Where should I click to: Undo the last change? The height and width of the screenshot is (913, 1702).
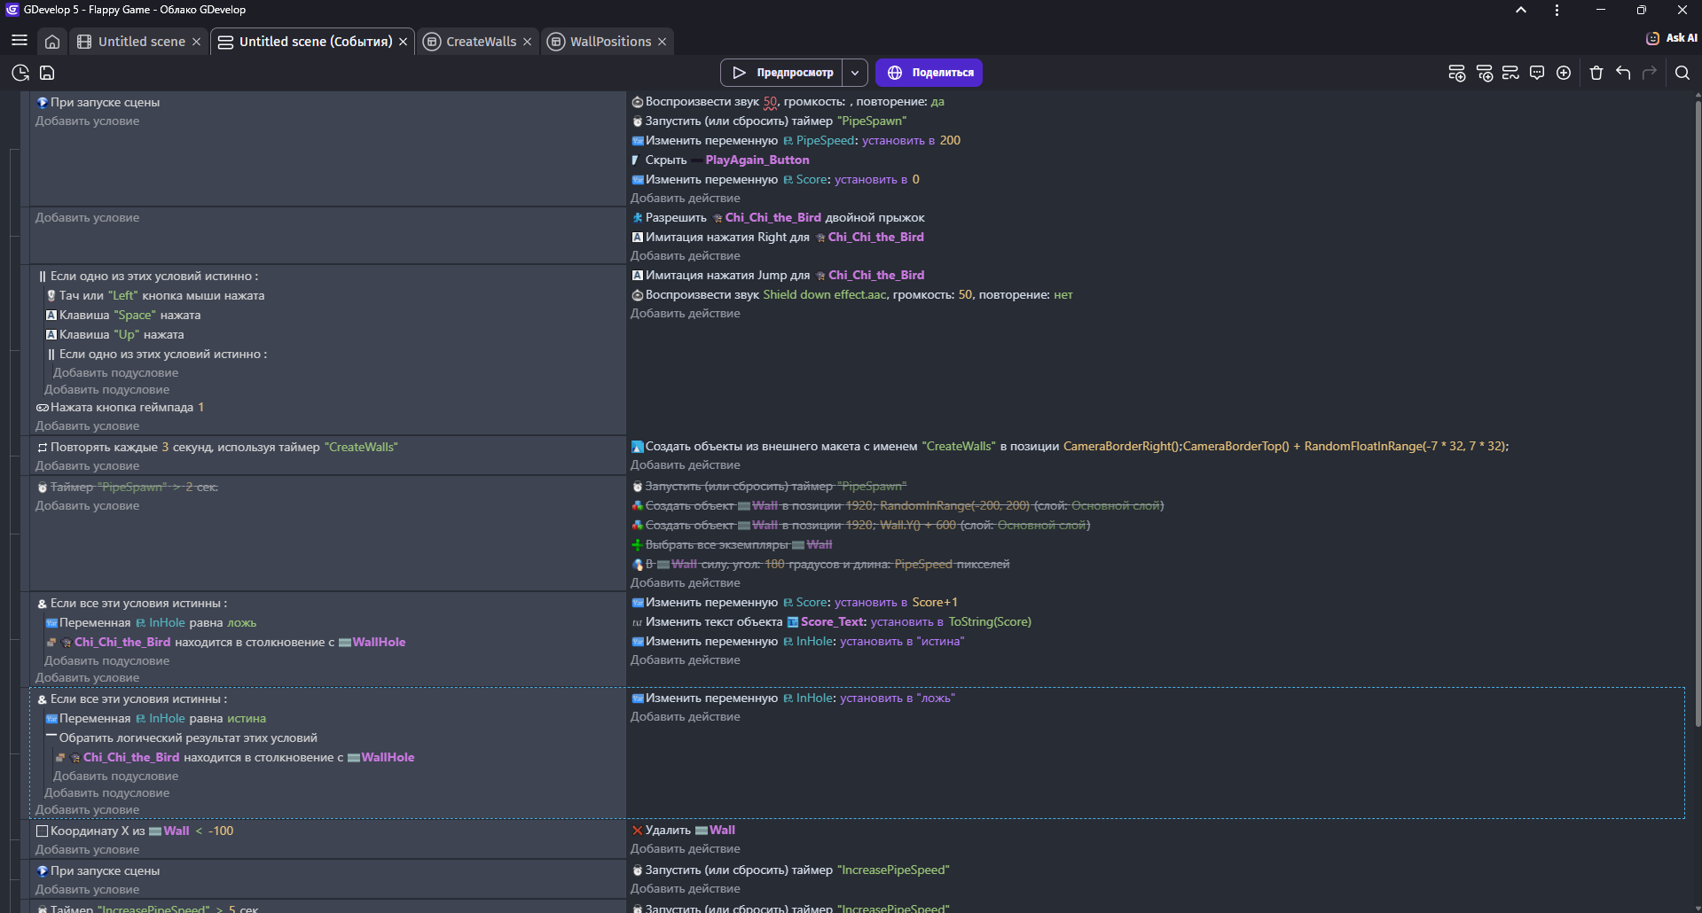(x=1623, y=73)
